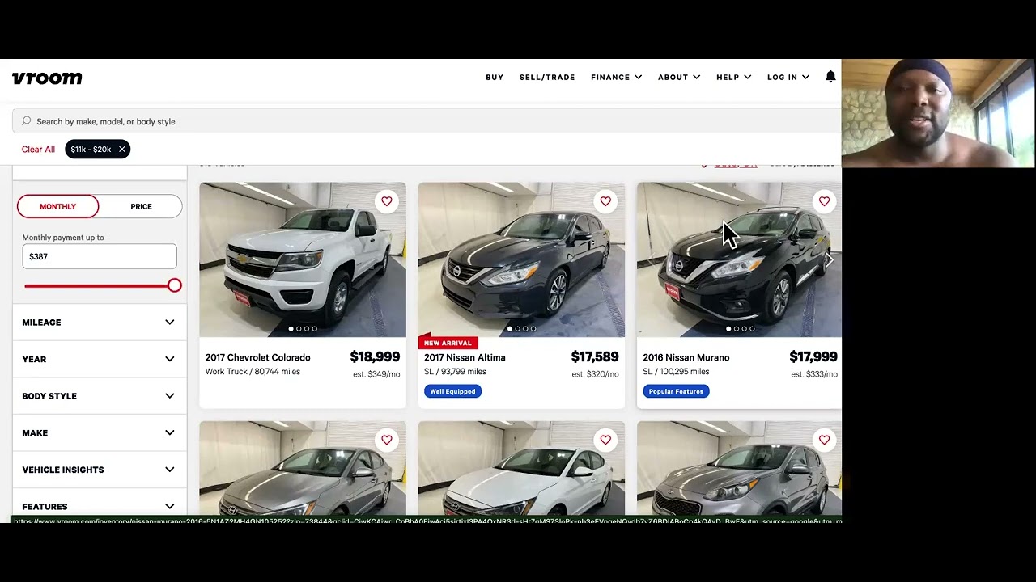Favorite the gray Kia SUV in second row
The image size is (1036, 582).
(824, 440)
